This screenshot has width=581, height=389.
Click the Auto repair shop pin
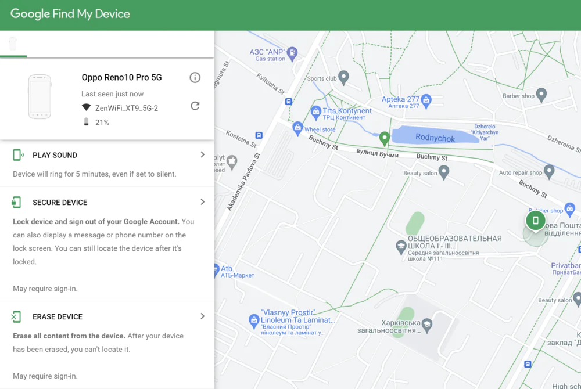(549, 172)
